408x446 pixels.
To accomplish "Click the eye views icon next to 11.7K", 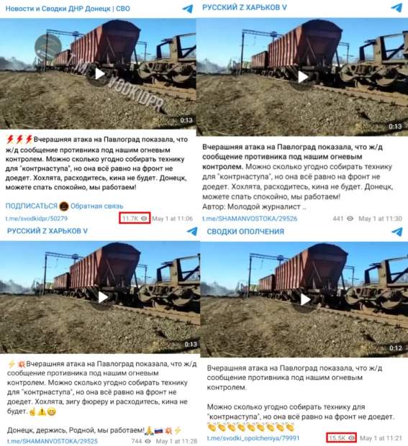I will [x=144, y=219].
